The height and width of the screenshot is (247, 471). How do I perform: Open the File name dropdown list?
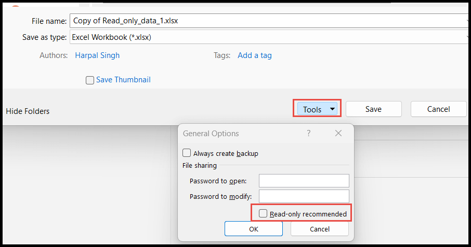pyautogui.click(x=467, y=21)
